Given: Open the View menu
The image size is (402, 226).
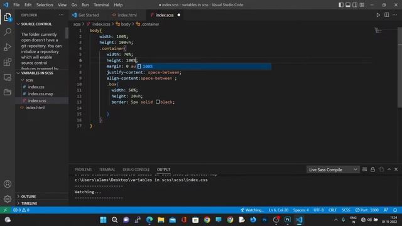Looking at the screenshot, I should click(x=62, y=5).
